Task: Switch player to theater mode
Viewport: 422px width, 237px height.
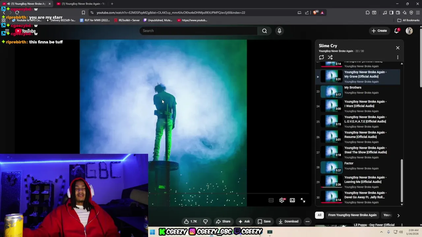Action: [292, 200]
